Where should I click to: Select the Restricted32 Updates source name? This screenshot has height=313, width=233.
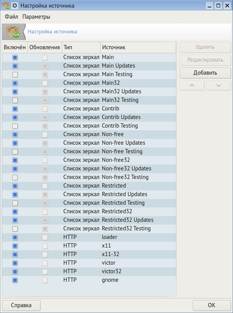click(x=128, y=220)
